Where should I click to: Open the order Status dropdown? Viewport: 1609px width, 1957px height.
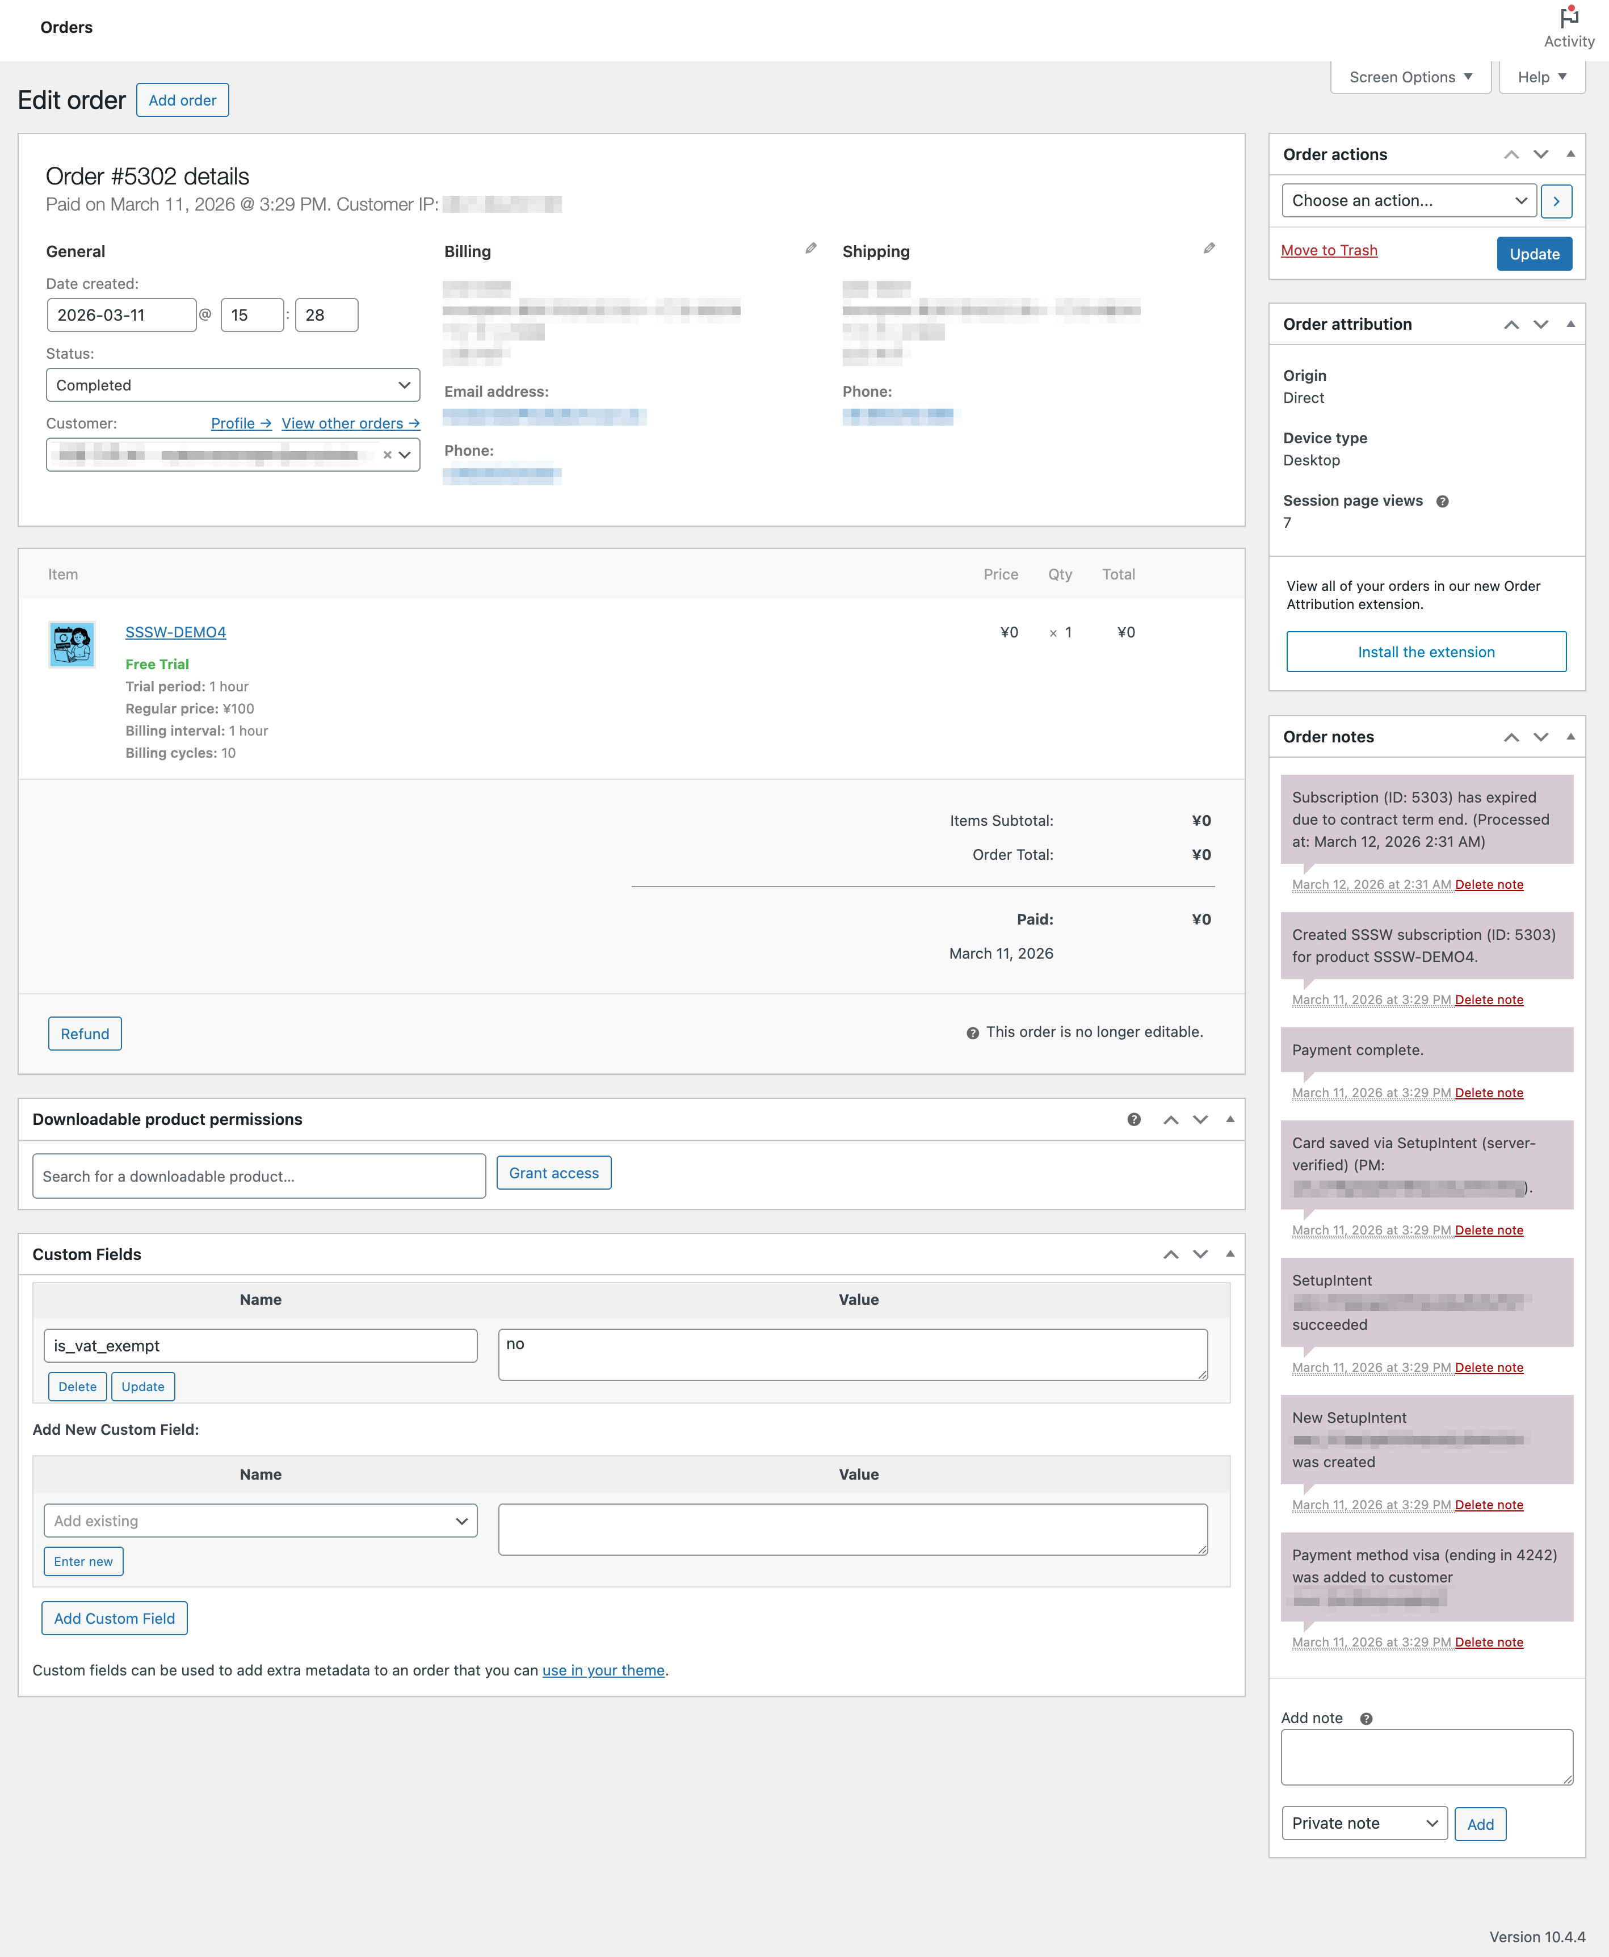click(x=233, y=385)
